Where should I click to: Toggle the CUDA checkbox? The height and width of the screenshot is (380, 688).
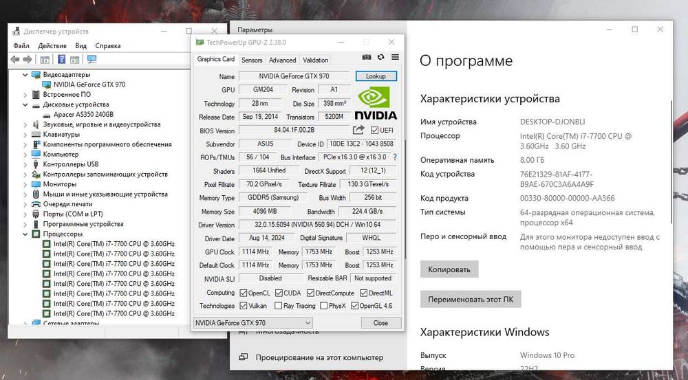coord(279,293)
